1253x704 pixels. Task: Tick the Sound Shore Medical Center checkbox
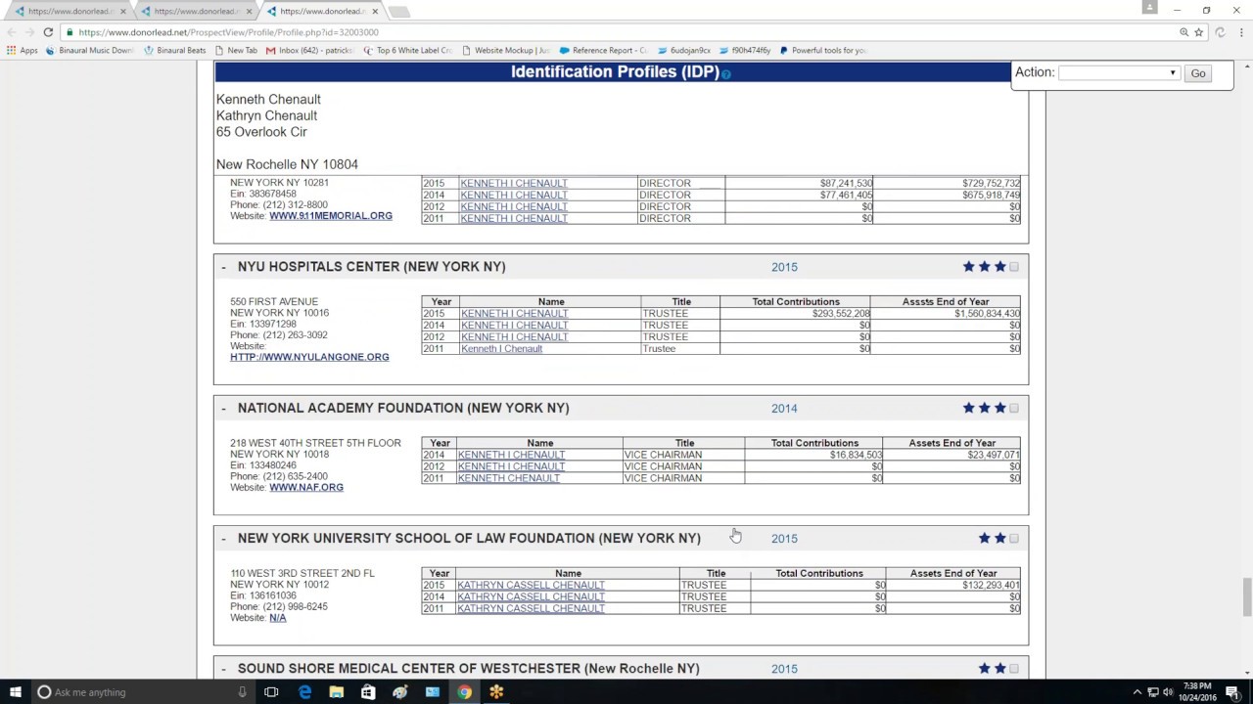point(1014,669)
